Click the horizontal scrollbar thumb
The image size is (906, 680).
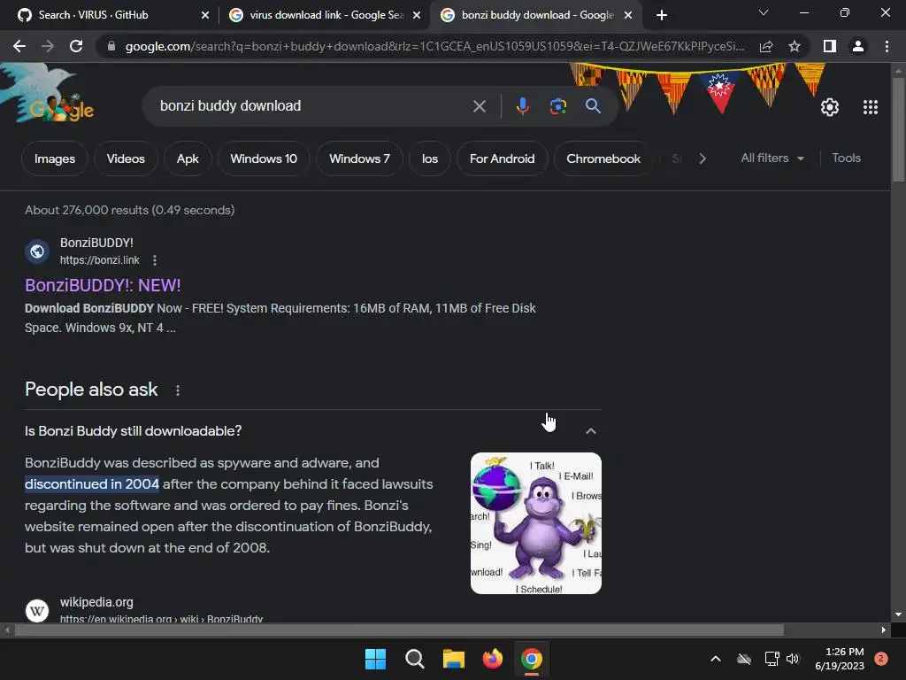coord(399,630)
